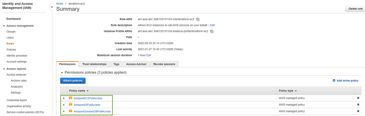Expand the AmazonS3FullAccess policy row
Screen dimensions: 365x116
coord(64,105)
